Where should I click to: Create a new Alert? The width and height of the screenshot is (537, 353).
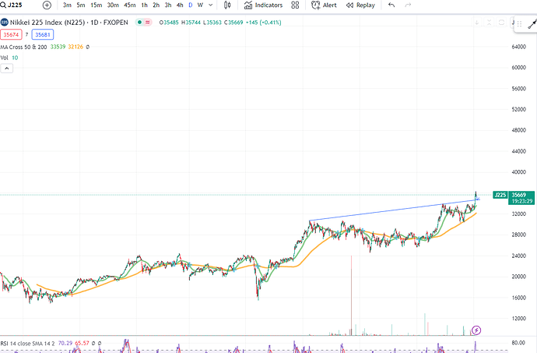[324, 5]
